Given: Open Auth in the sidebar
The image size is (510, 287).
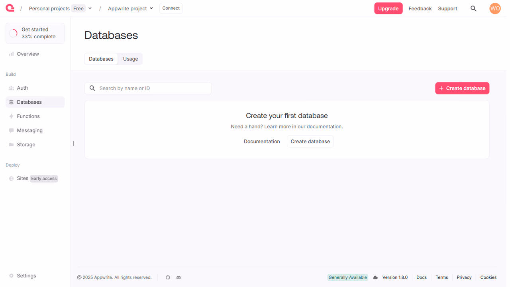Looking at the screenshot, I should 35,88.
